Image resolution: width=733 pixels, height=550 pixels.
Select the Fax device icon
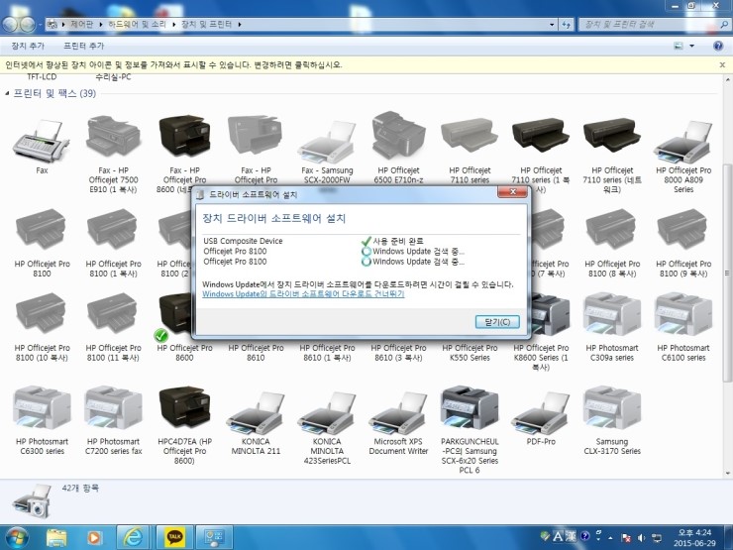[x=41, y=139]
